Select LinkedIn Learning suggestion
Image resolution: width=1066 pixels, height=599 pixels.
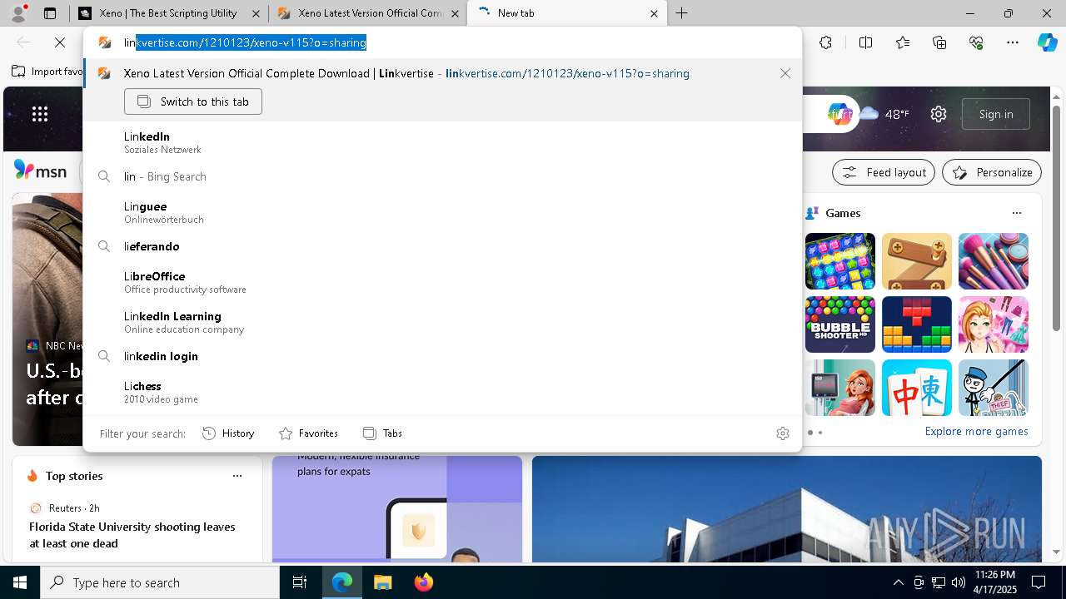coord(442,322)
